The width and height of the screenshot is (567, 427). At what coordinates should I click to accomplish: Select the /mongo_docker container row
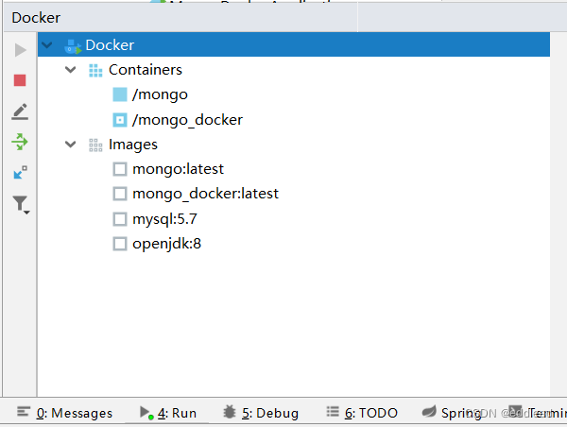click(294, 120)
